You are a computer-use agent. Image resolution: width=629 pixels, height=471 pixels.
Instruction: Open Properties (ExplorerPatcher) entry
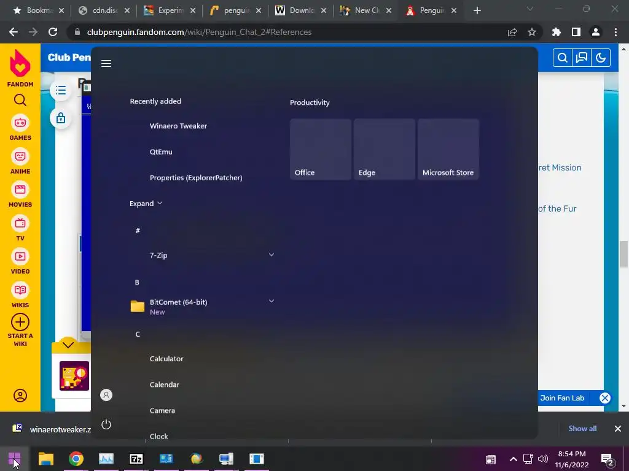196,178
